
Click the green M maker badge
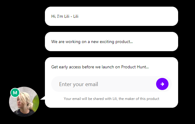15,93
